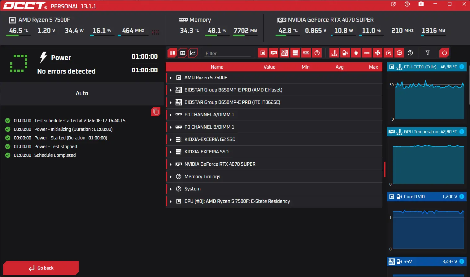Click the red scrollbar beside the sensor table

385,169
